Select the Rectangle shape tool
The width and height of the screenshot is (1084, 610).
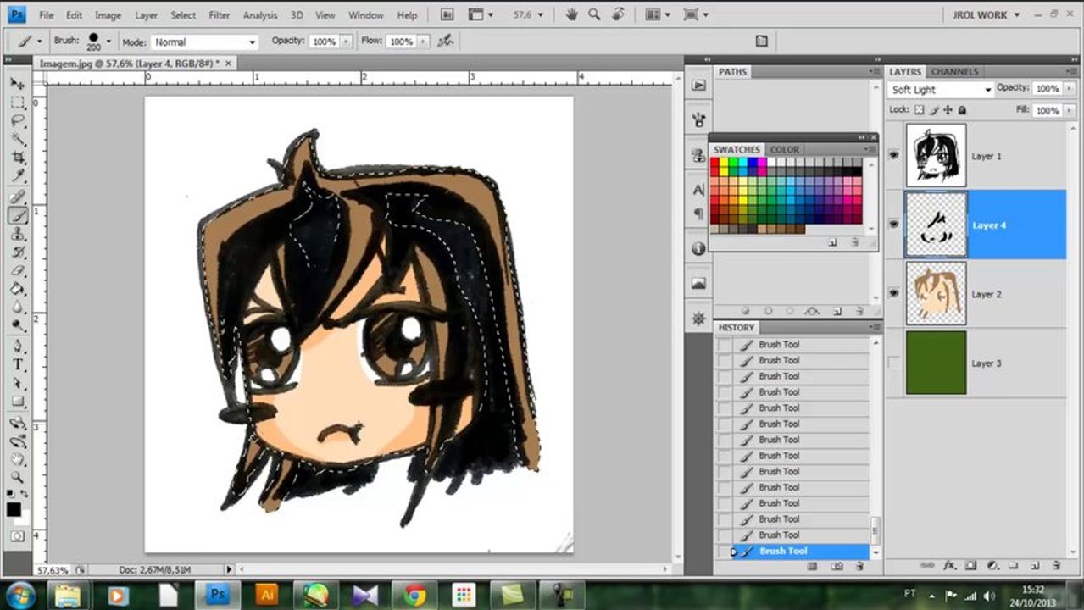pos(17,402)
